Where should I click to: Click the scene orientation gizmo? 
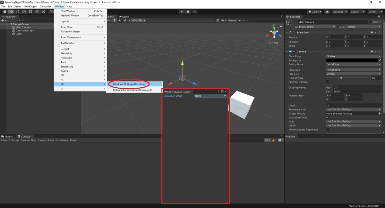point(275,32)
